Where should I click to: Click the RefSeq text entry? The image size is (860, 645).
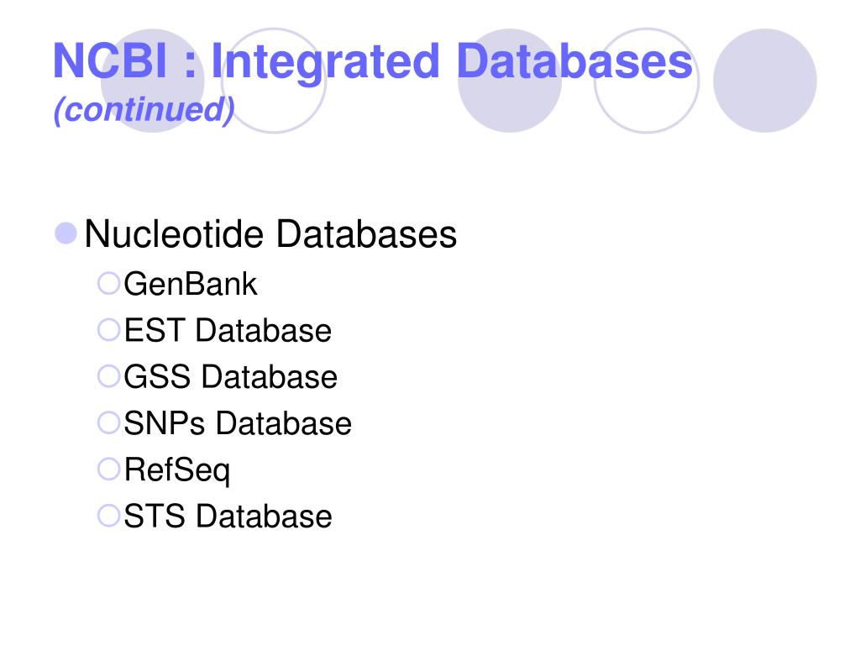[176, 471]
